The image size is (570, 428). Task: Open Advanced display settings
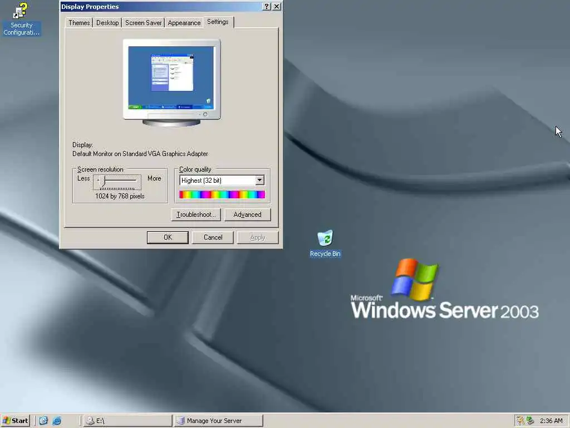[247, 215]
